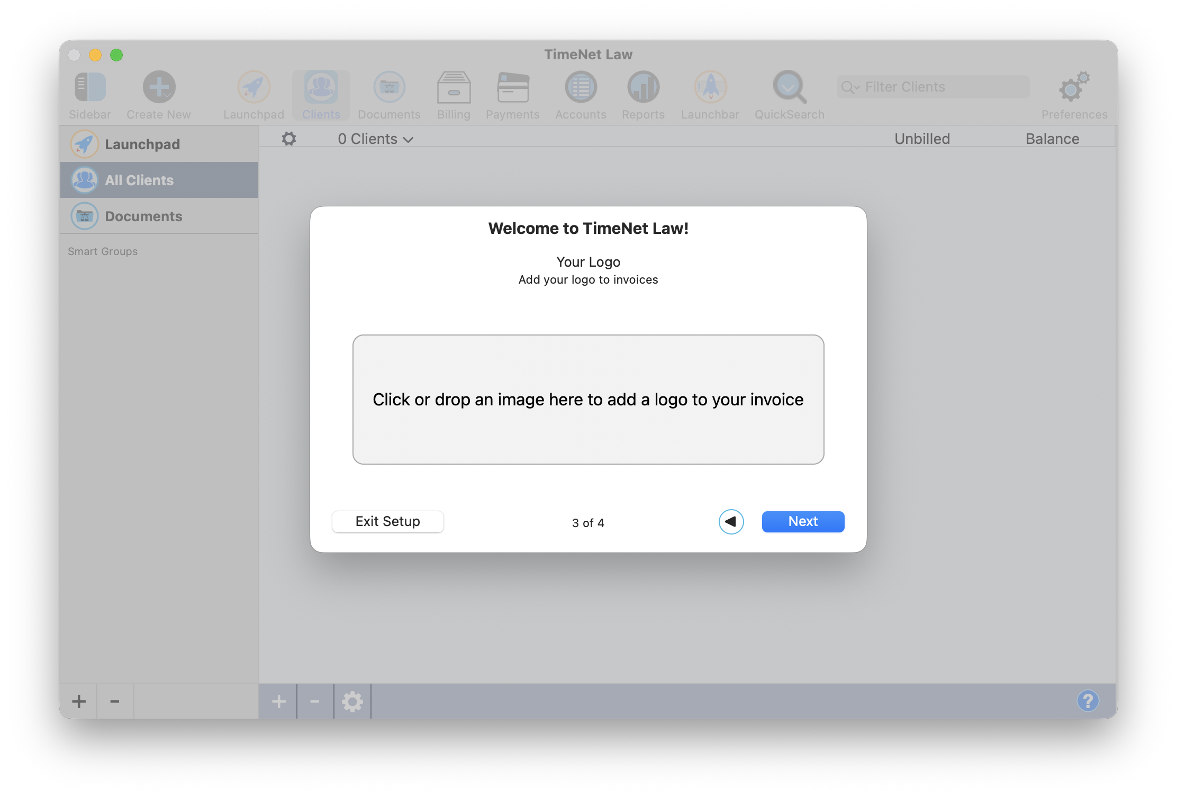
Task: Expand the 0 Clients dropdown
Action: tap(376, 139)
